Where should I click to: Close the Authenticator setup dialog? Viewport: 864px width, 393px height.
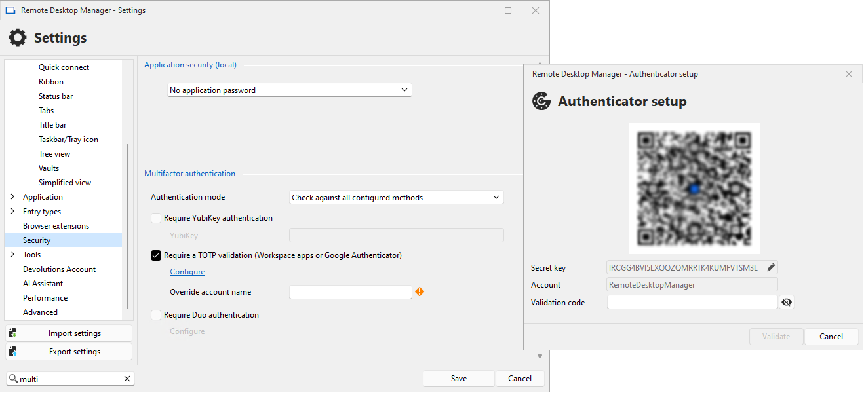[x=849, y=74]
